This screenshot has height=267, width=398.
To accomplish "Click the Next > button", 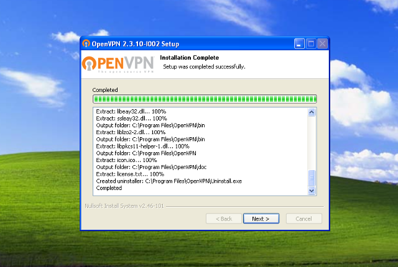I will 261,219.
